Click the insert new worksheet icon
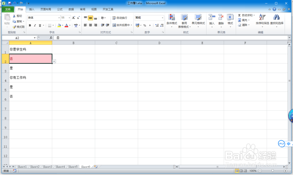Image resolution: width=293 pixels, height=175 pixels. 96,167
